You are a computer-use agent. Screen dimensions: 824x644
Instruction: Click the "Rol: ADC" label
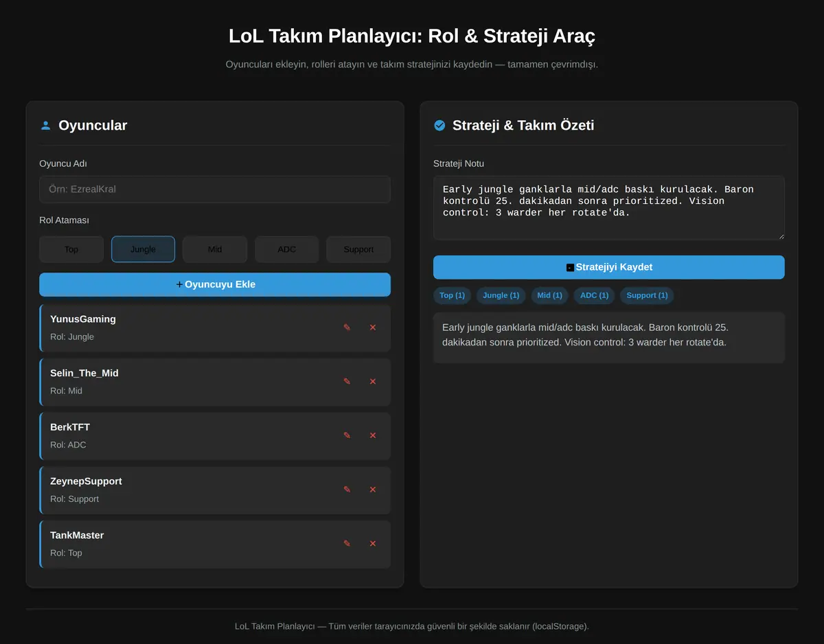tap(68, 445)
